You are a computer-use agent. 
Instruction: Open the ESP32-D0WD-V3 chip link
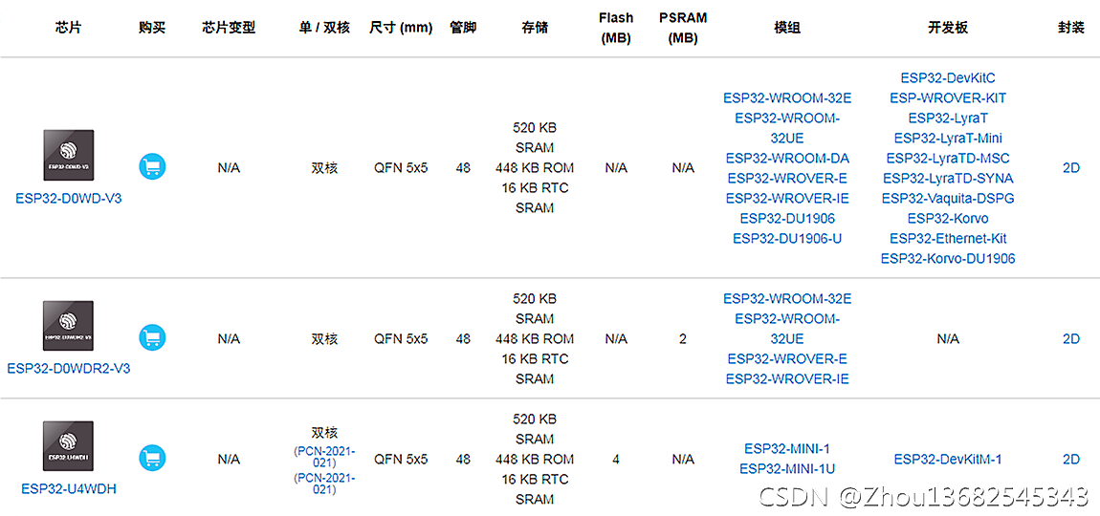[x=69, y=199]
